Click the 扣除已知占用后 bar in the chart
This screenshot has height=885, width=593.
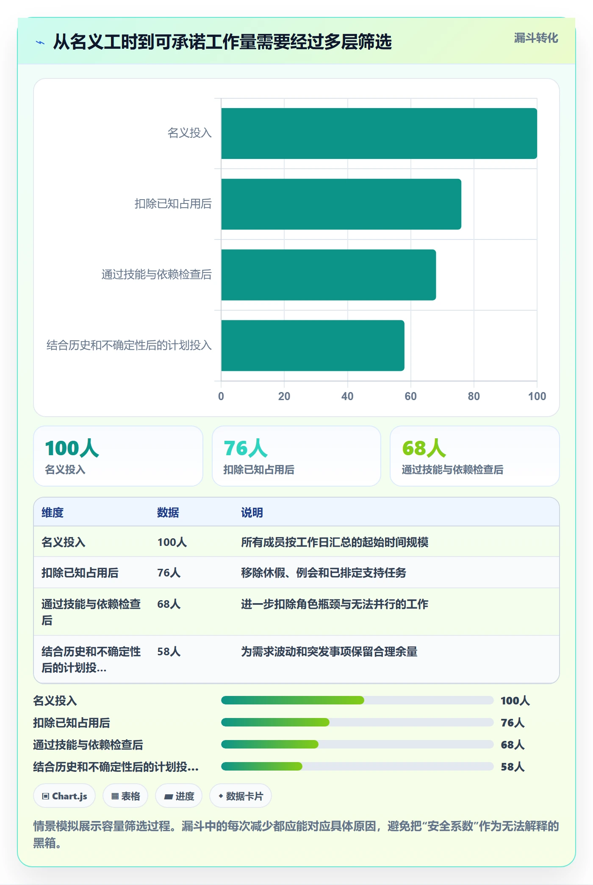341,204
